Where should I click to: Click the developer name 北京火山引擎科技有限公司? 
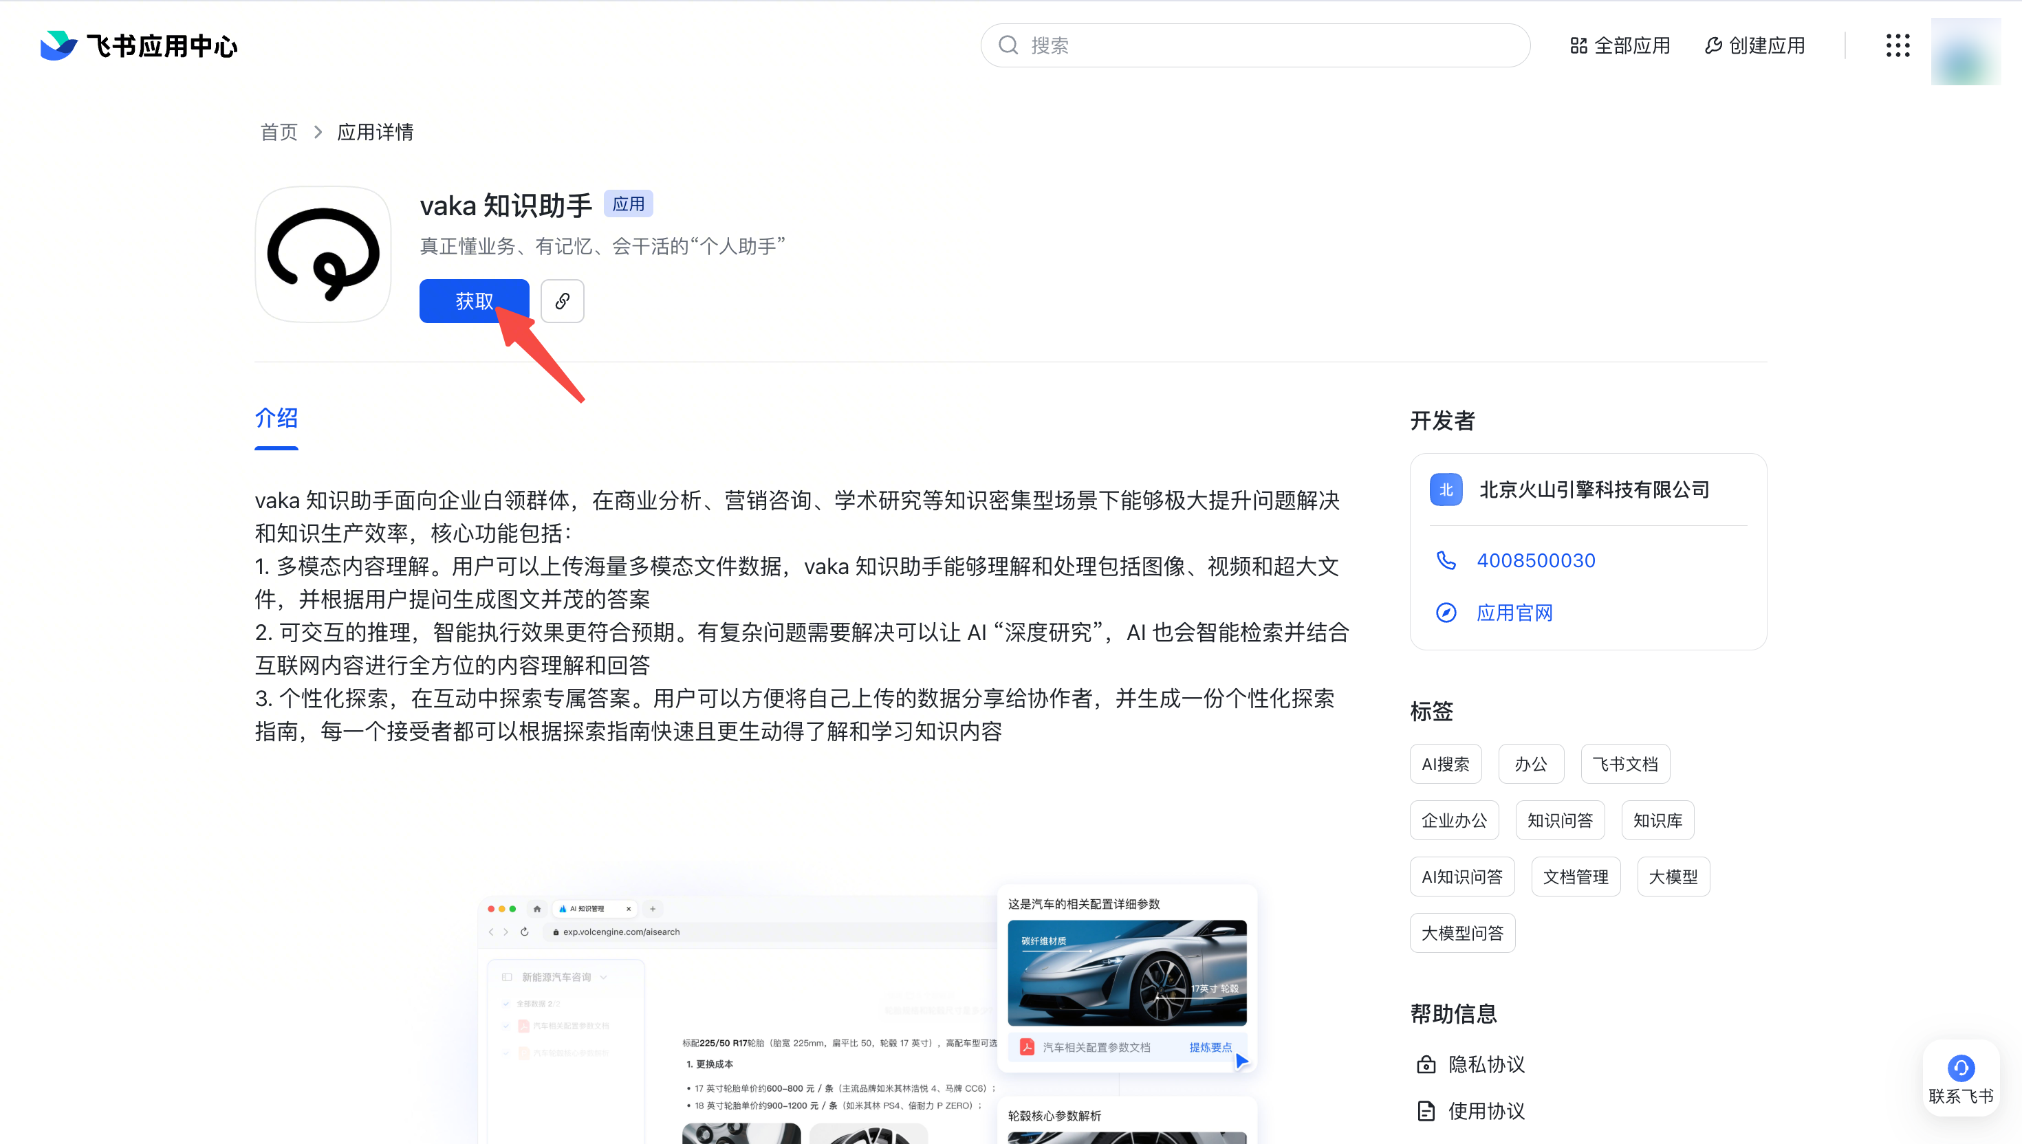1594,489
